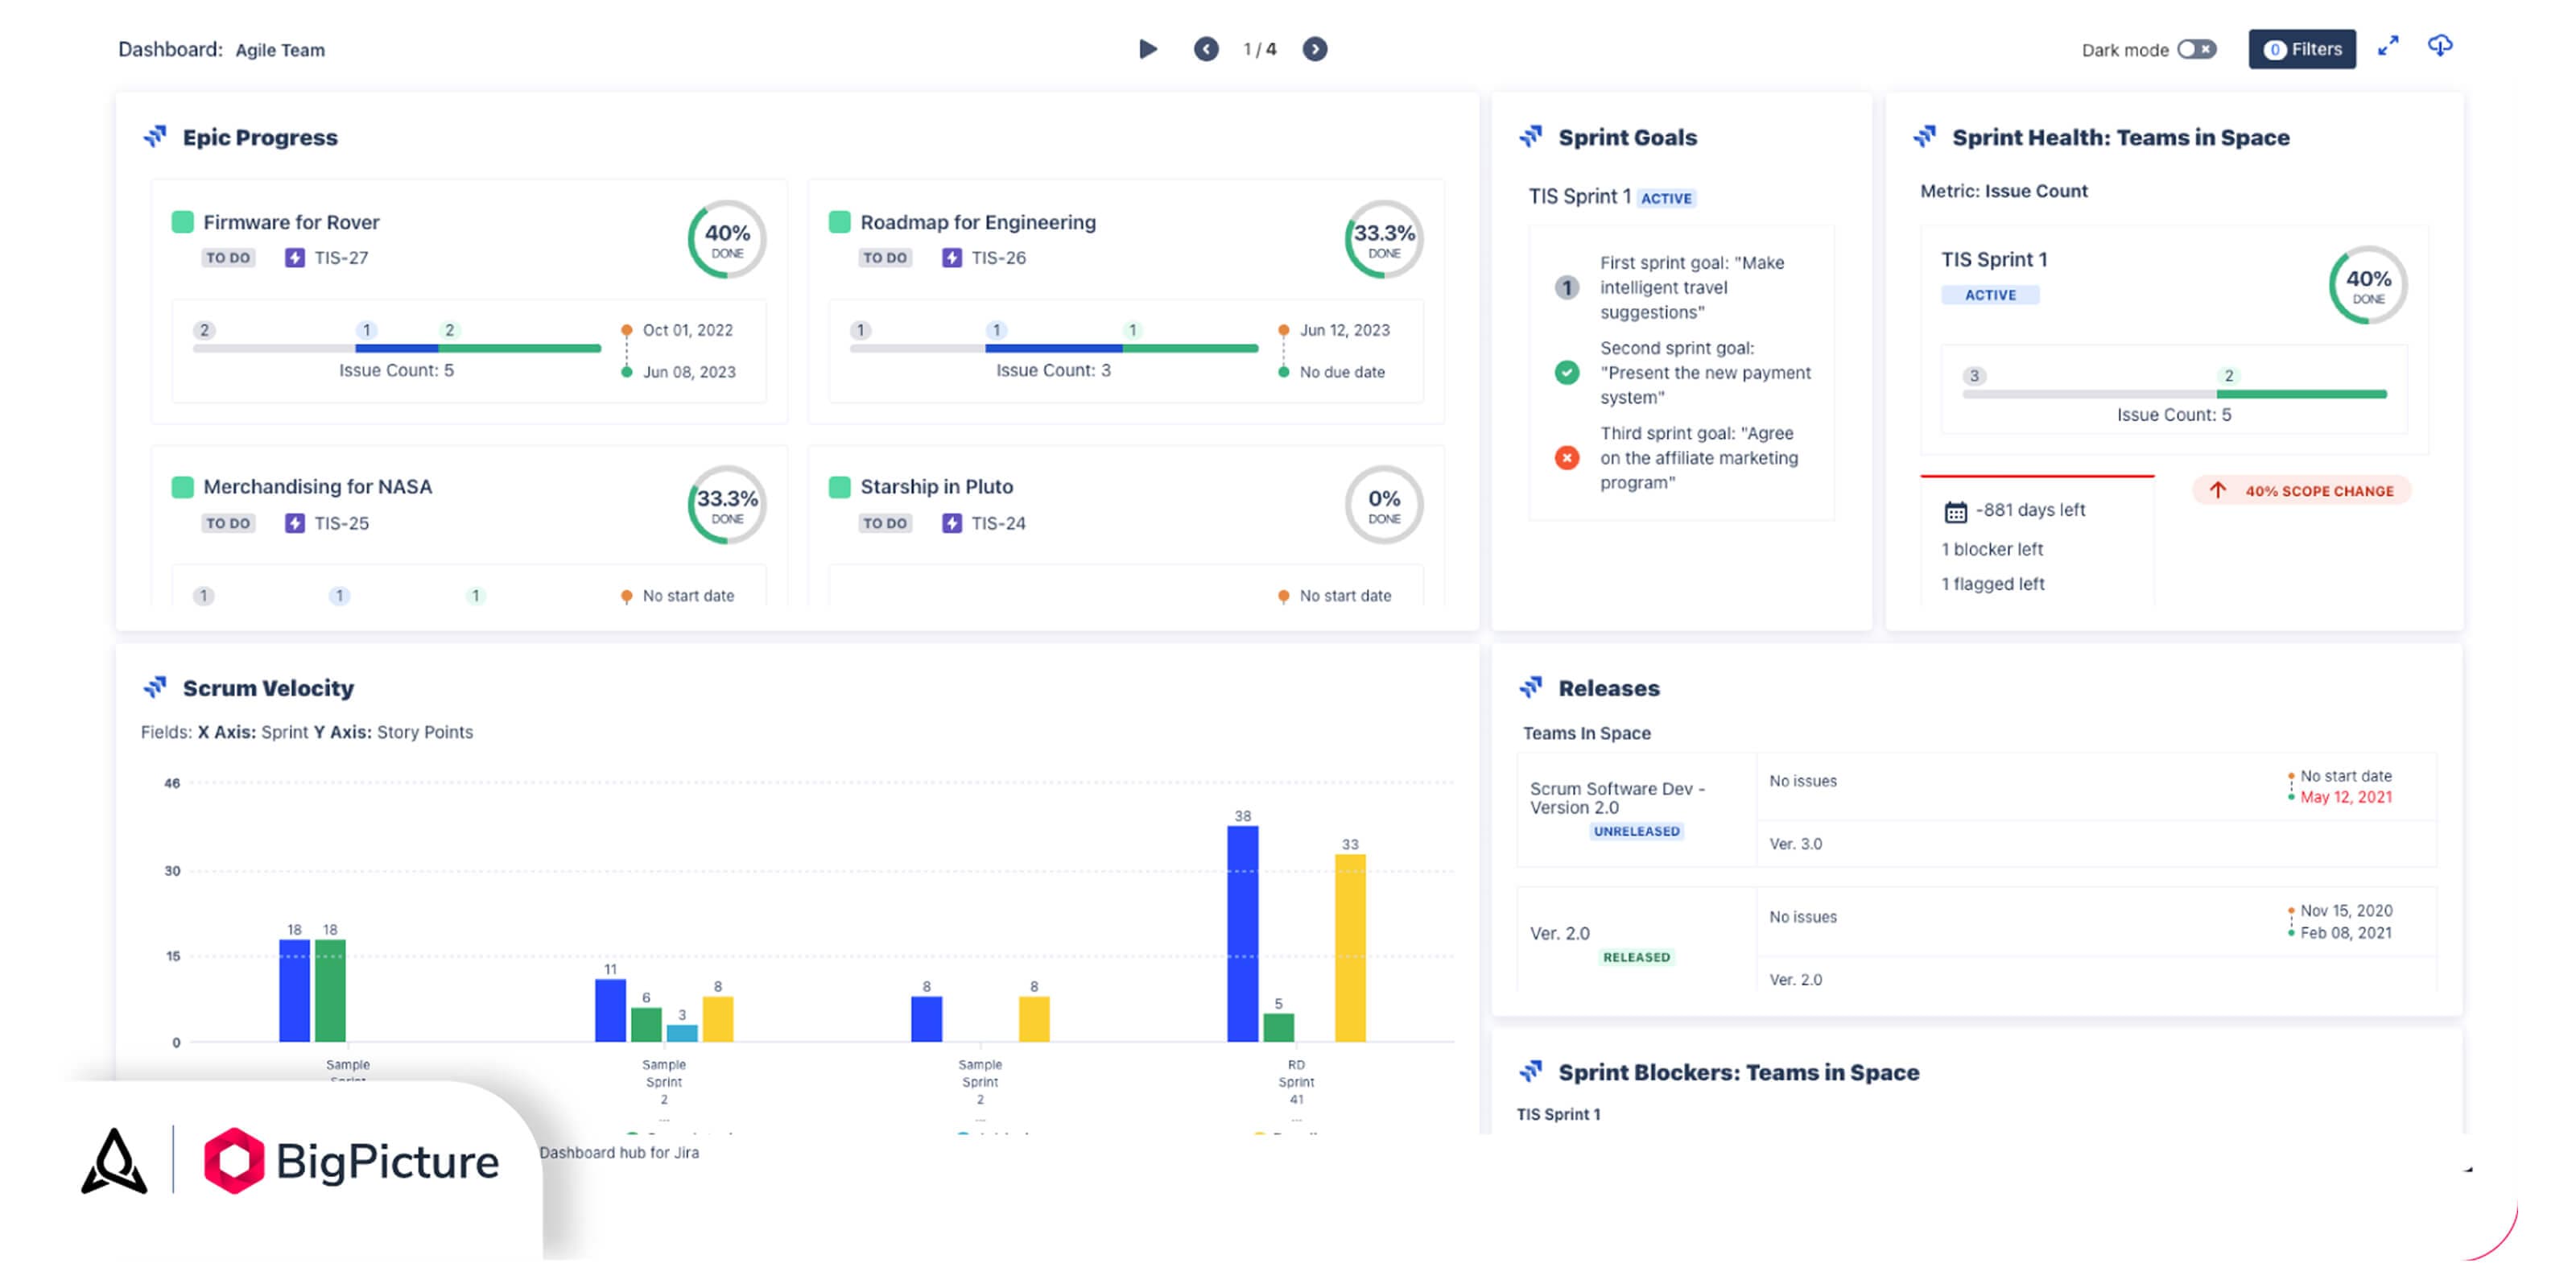Start the dashboard slideshow play button

pos(1148,49)
